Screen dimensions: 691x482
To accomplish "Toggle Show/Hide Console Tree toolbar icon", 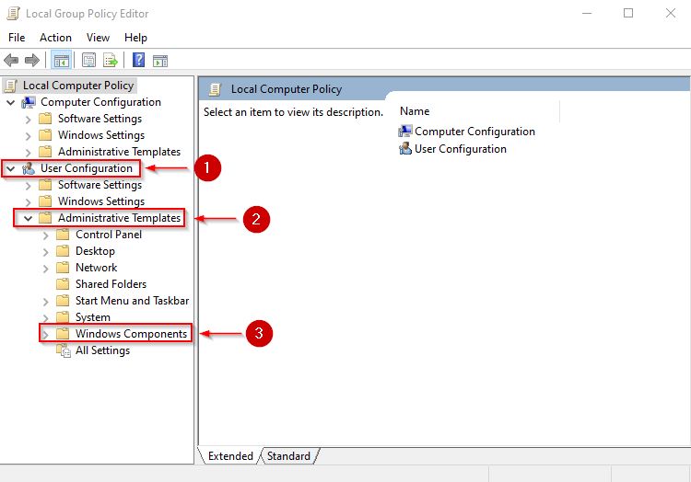I will coord(61,61).
